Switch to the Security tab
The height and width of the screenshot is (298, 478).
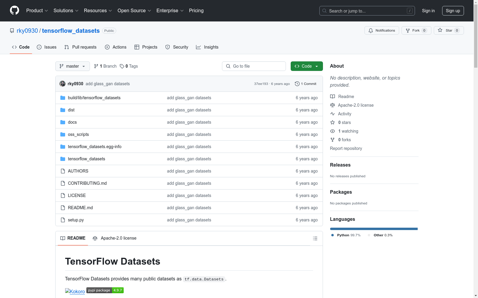point(177,47)
